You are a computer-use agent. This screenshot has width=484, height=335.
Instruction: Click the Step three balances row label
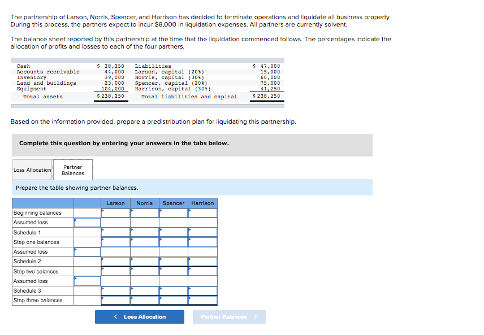[38, 301]
